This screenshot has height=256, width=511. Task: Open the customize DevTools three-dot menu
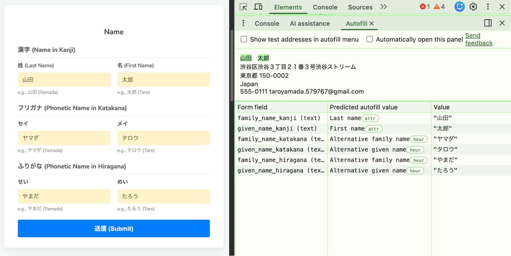(488, 6)
